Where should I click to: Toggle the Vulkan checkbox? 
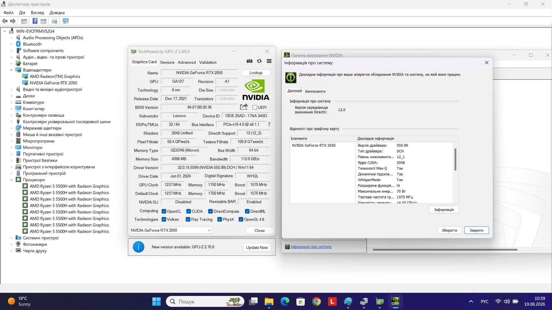point(164,219)
